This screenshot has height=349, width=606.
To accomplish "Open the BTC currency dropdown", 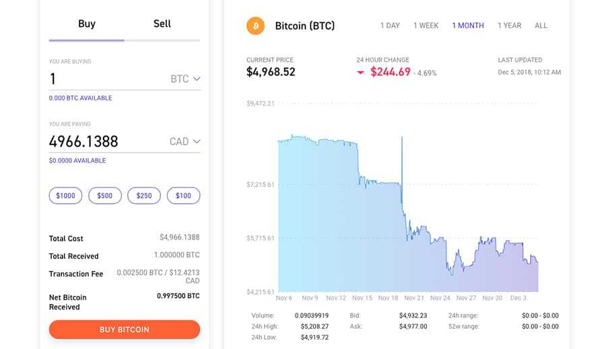I will click(186, 79).
